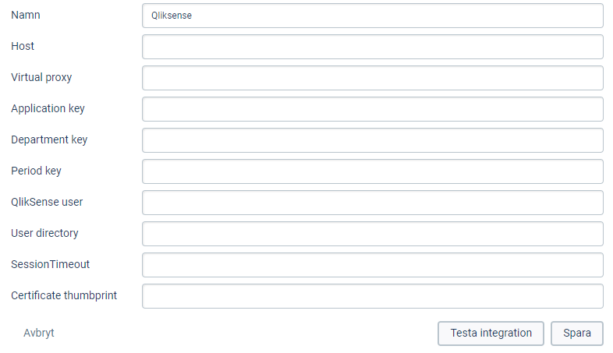The width and height of the screenshot is (613, 353).
Task: Click the QlikSense user text field
Action: 372,203
